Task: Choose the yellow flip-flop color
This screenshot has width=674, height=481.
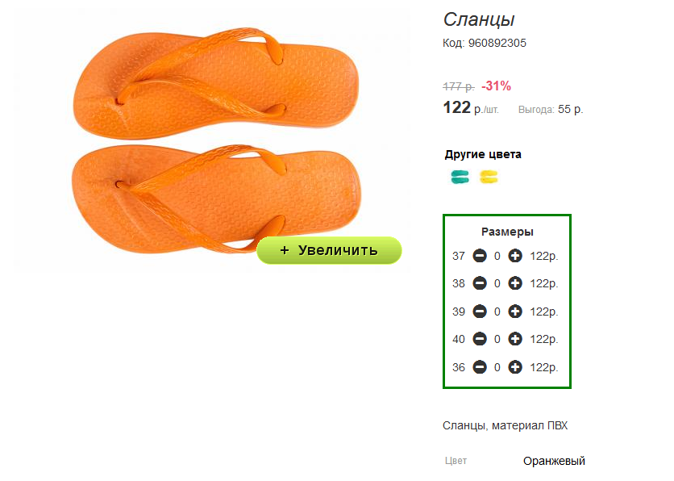Action: (x=489, y=177)
